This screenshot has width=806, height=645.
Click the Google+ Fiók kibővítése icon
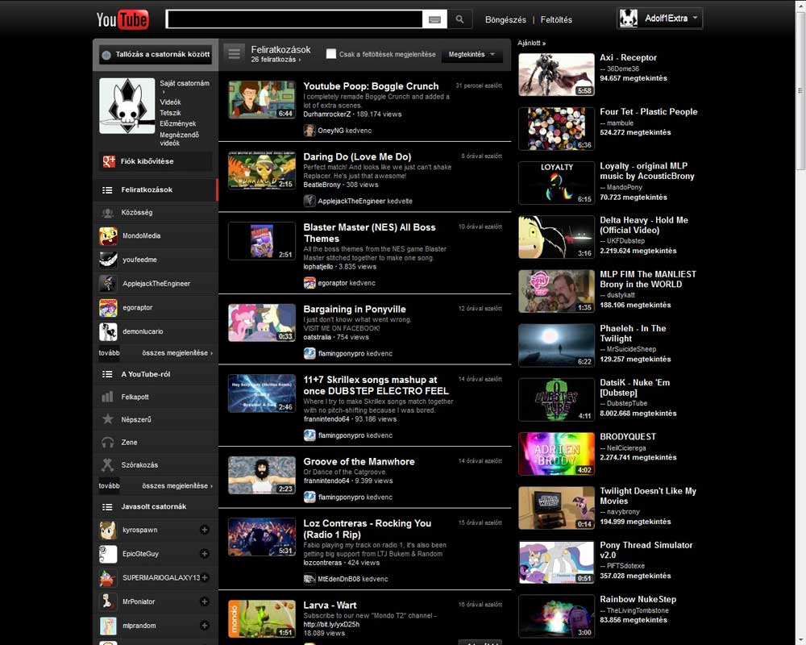(109, 161)
